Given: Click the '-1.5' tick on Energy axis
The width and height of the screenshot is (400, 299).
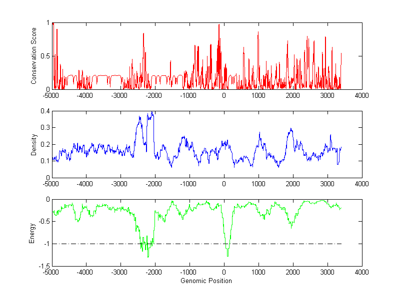Looking at the screenshot, I should click(44, 267).
